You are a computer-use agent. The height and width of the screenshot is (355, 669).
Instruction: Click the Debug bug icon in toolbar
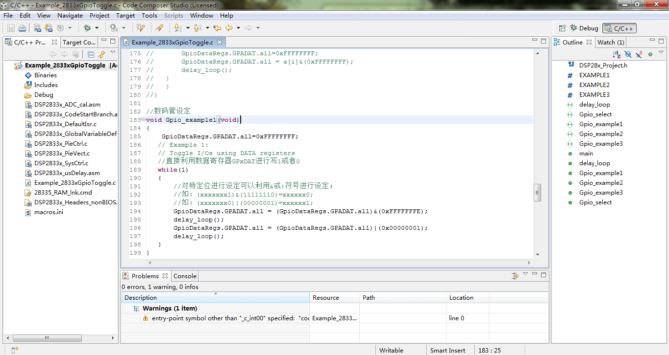click(x=87, y=28)
